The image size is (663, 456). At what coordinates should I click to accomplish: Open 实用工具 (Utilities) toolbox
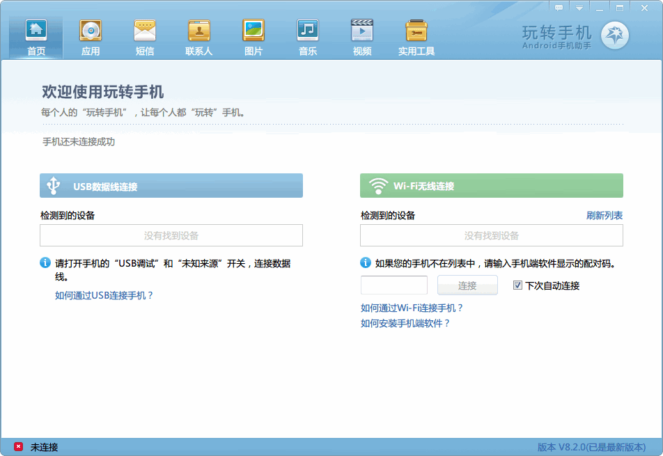416,38
